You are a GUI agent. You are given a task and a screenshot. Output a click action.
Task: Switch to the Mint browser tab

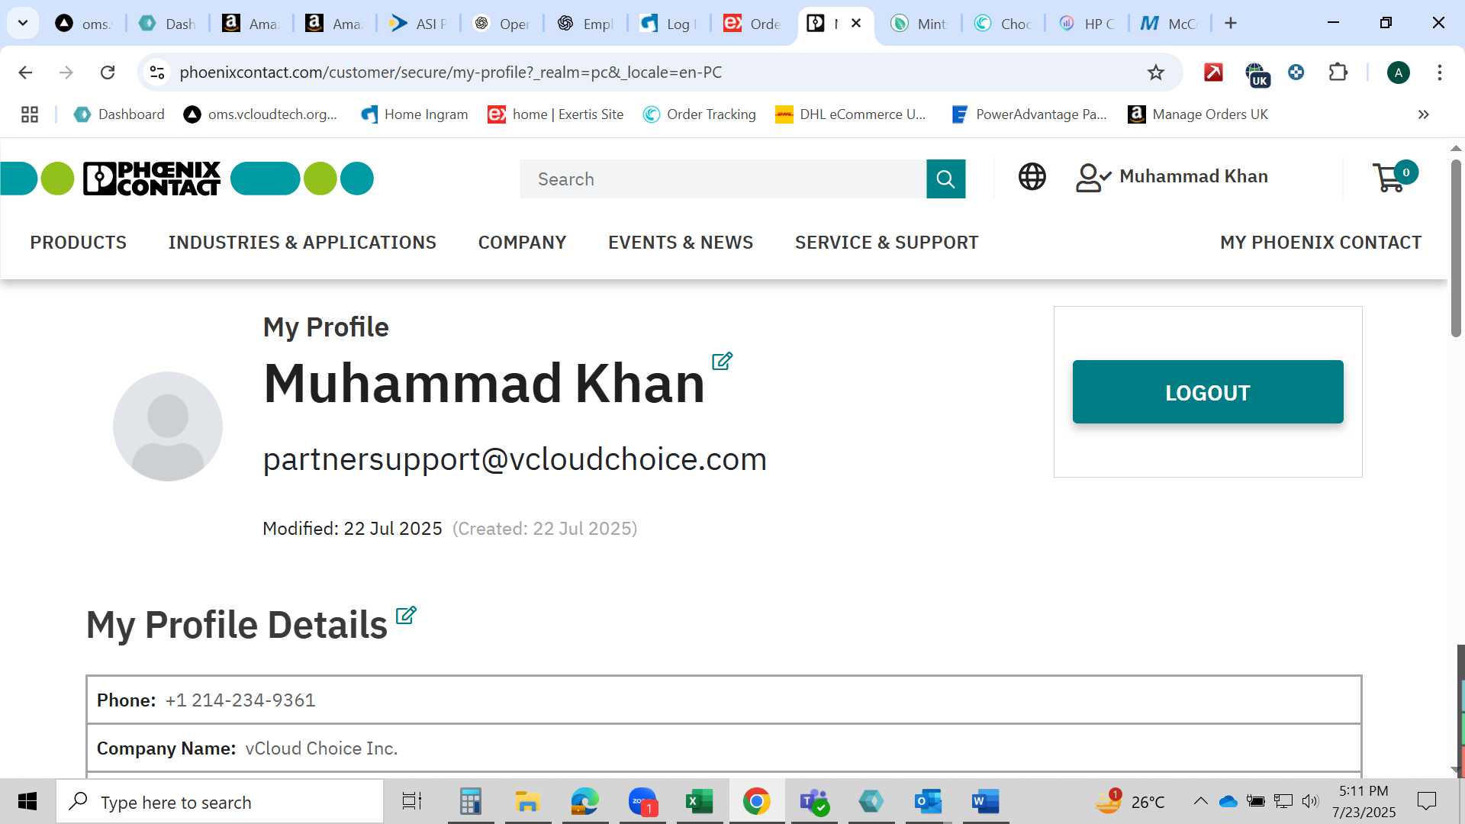919,24
